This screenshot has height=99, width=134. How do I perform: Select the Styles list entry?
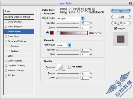tap(19, 11)
